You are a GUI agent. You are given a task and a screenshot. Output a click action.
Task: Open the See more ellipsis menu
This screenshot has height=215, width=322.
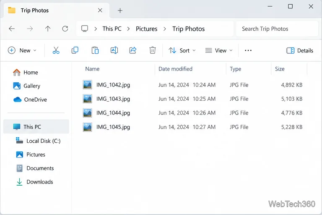pyautogui.click(x=248, y=50)
